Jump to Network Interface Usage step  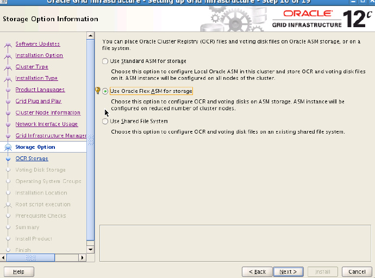[46, 124]
